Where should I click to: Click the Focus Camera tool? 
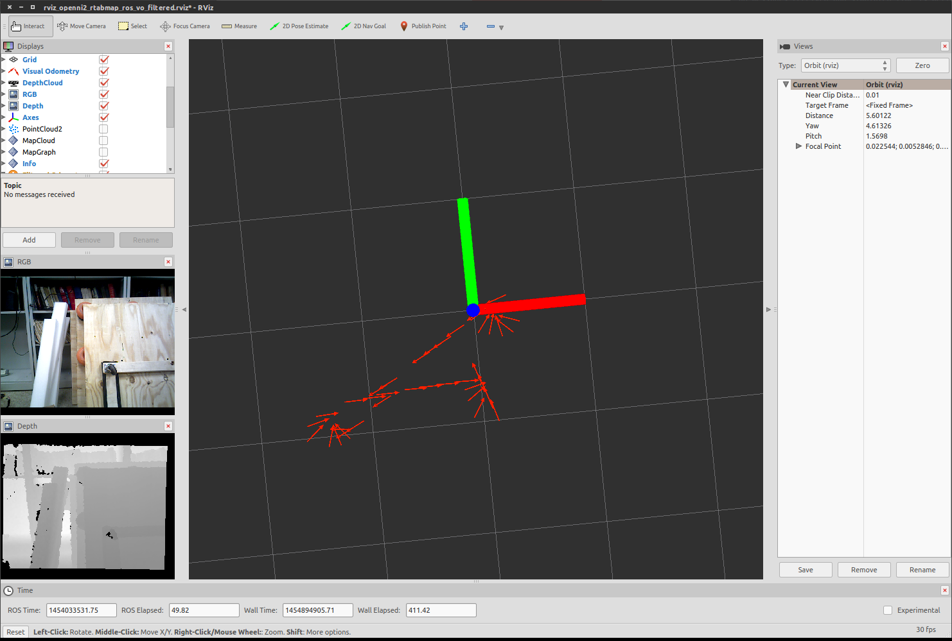(185, 26)
